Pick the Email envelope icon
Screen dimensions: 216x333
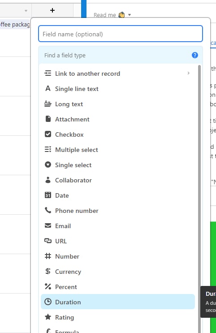48,225
